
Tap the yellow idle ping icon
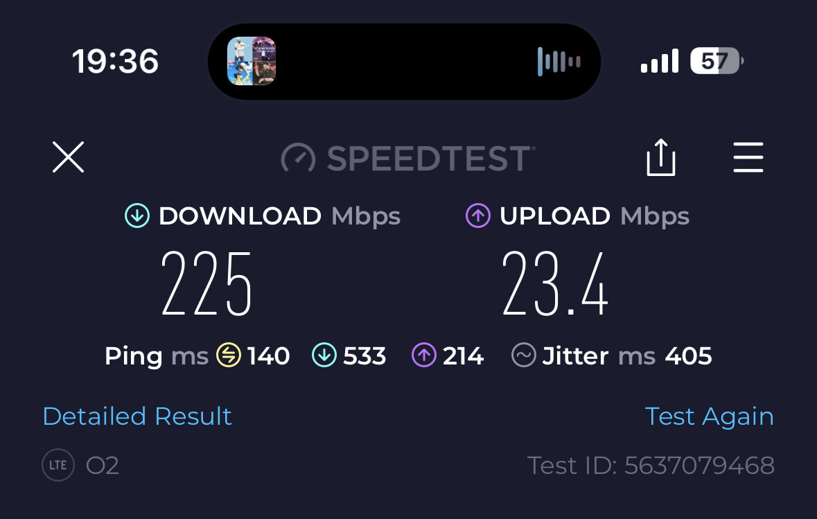click(229, 355)
